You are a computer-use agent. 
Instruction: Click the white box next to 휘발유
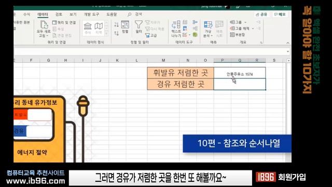[x=39, y=115]
